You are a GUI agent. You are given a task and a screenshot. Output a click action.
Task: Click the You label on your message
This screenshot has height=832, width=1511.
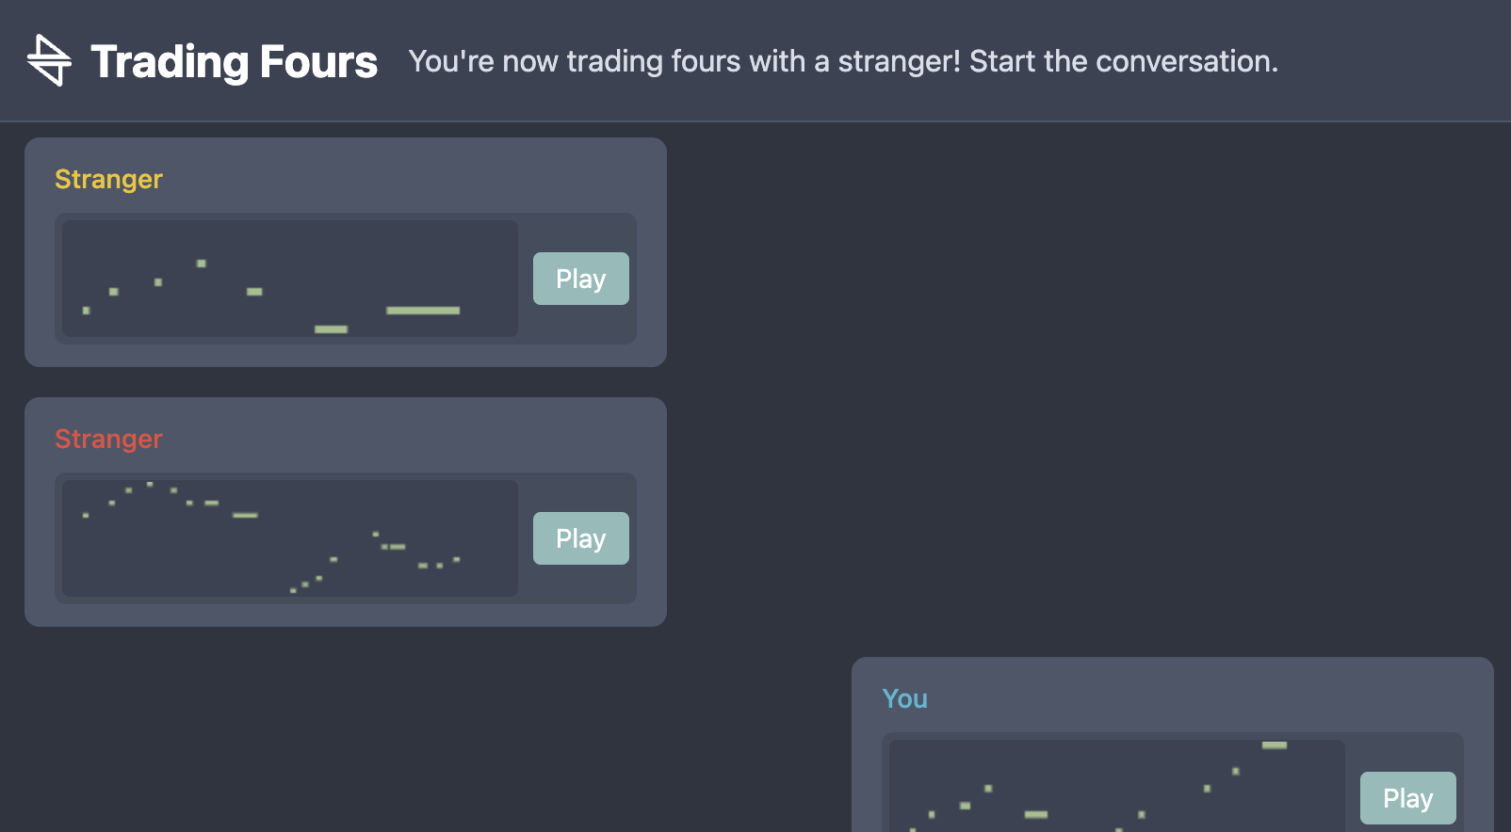tap(904, 698)
